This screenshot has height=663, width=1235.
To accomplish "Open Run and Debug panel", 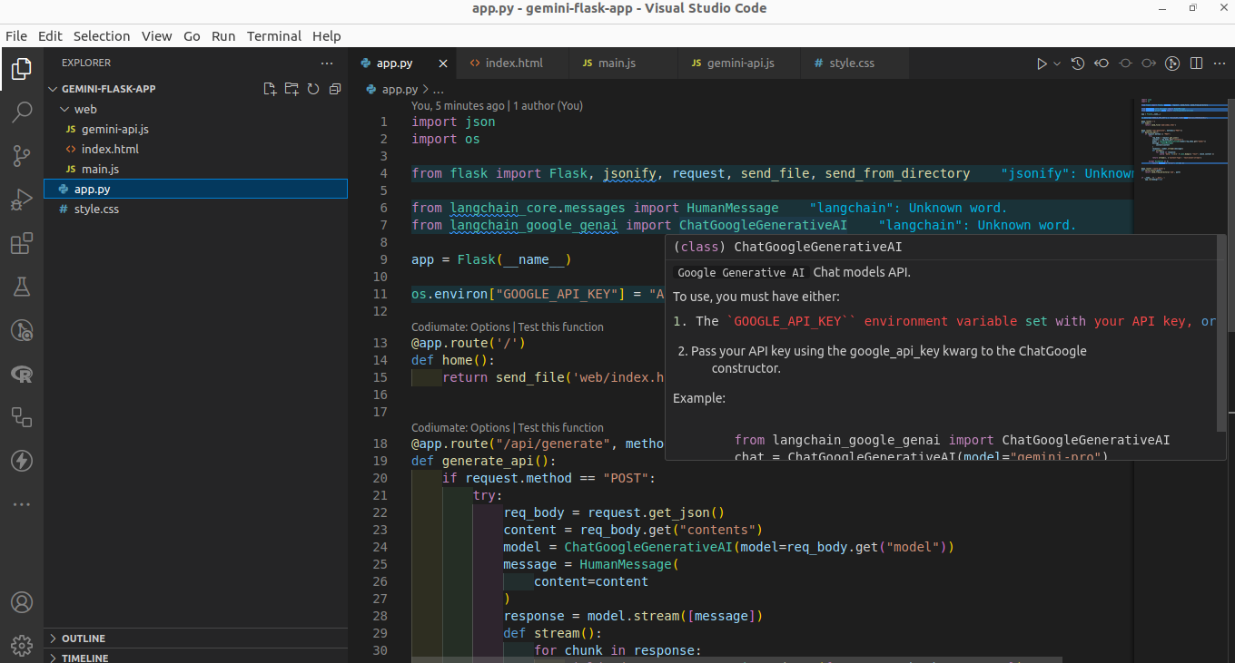I will pyautogui.click(x=22, y=200).
